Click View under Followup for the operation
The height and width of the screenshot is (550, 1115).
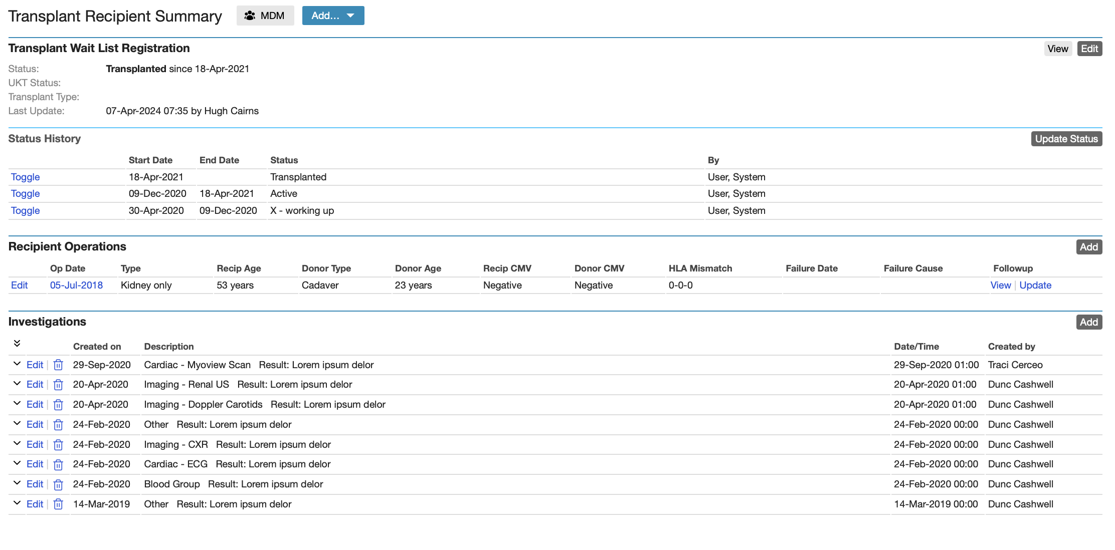(x=1001, y=285)
